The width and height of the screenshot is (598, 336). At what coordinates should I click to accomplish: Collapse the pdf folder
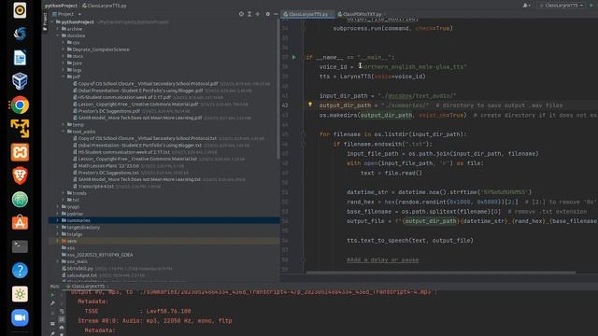point(64,77)
